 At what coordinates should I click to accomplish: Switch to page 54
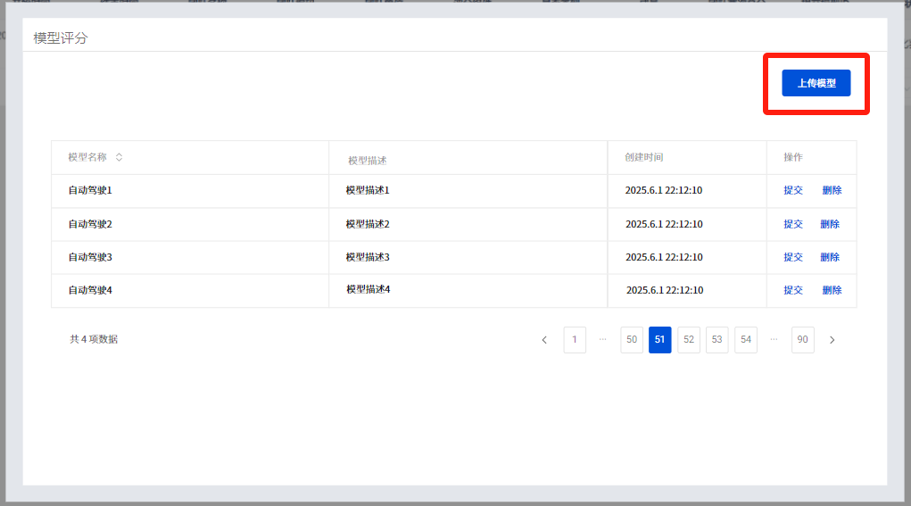[x=746, y=340]
